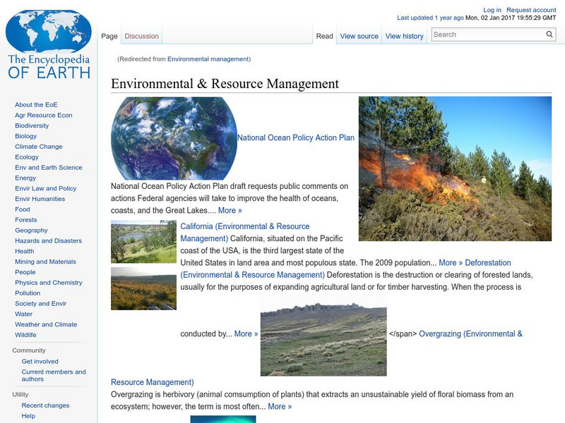Open the globe satellite image thumbnail
This screenshot has width=565, height=423.
pyautogui.click(x=174, y=138)
